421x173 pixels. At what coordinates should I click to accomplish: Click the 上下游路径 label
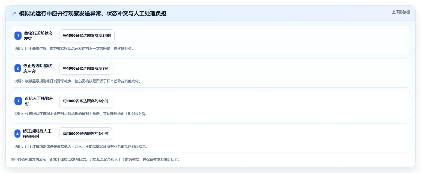(x=401, y=12)
